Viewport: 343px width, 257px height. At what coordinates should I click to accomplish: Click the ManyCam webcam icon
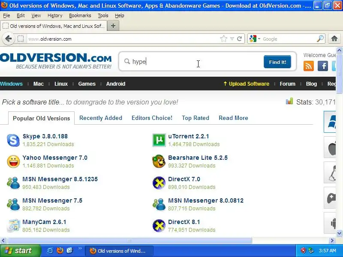pyautogui.click(x=13, y=225)
